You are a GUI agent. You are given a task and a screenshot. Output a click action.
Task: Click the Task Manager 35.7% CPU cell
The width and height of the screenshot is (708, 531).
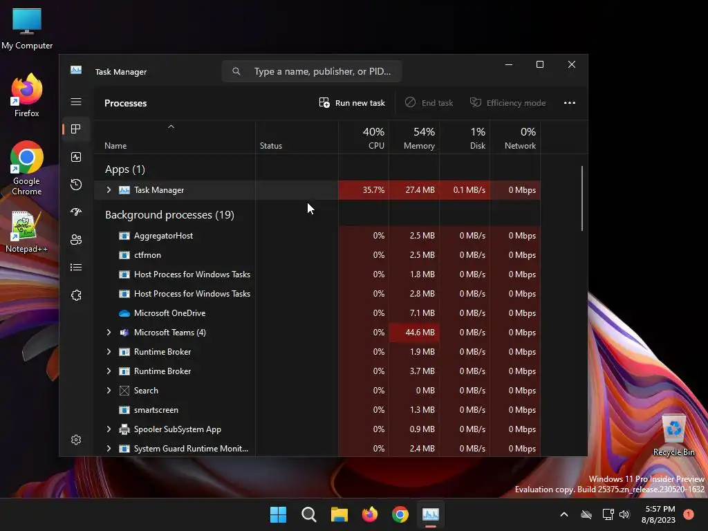(x=364, y=190)
